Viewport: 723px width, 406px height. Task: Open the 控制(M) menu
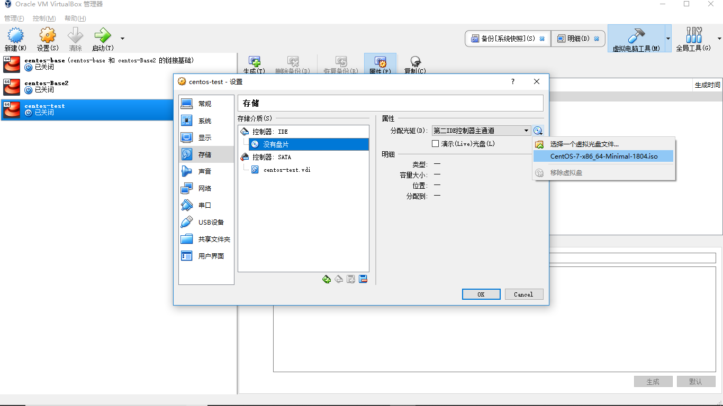click(x=44, y=19)
